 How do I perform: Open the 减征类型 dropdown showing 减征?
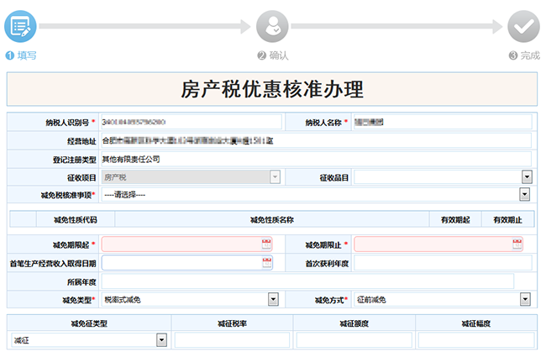(x=160, y=339)
